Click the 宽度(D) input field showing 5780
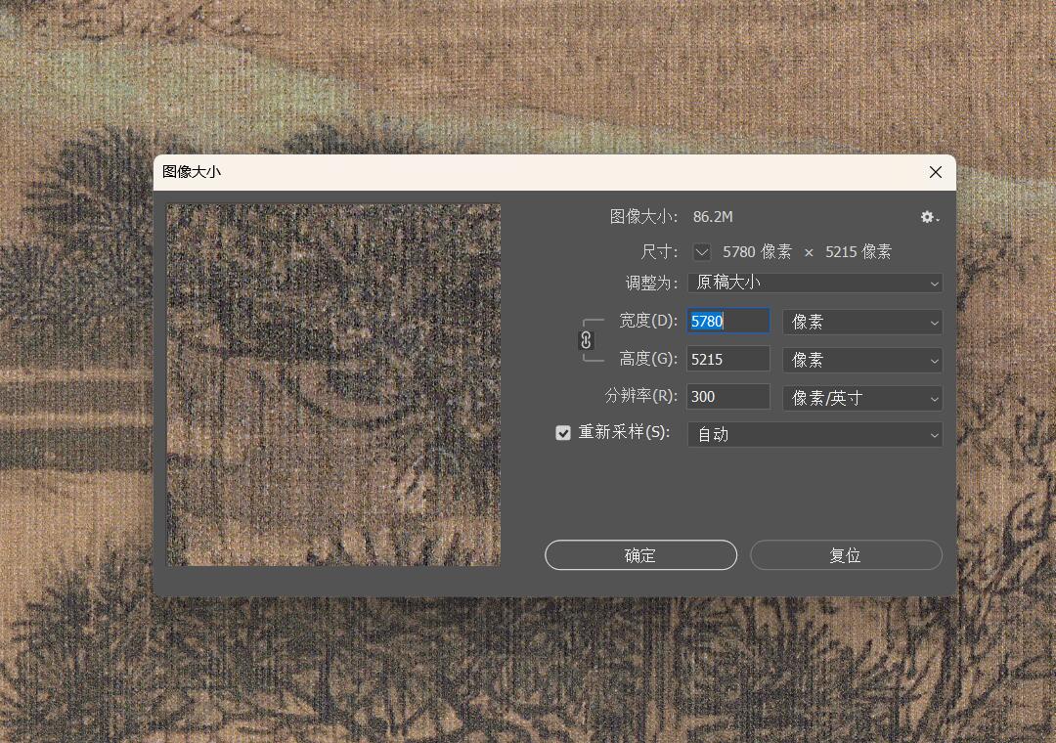The height and width of the screenshot is (743, 1056). [728, 322]
